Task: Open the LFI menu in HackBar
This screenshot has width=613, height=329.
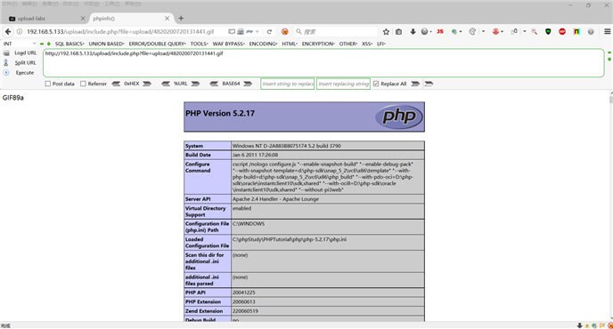Action: pos(381,44)
